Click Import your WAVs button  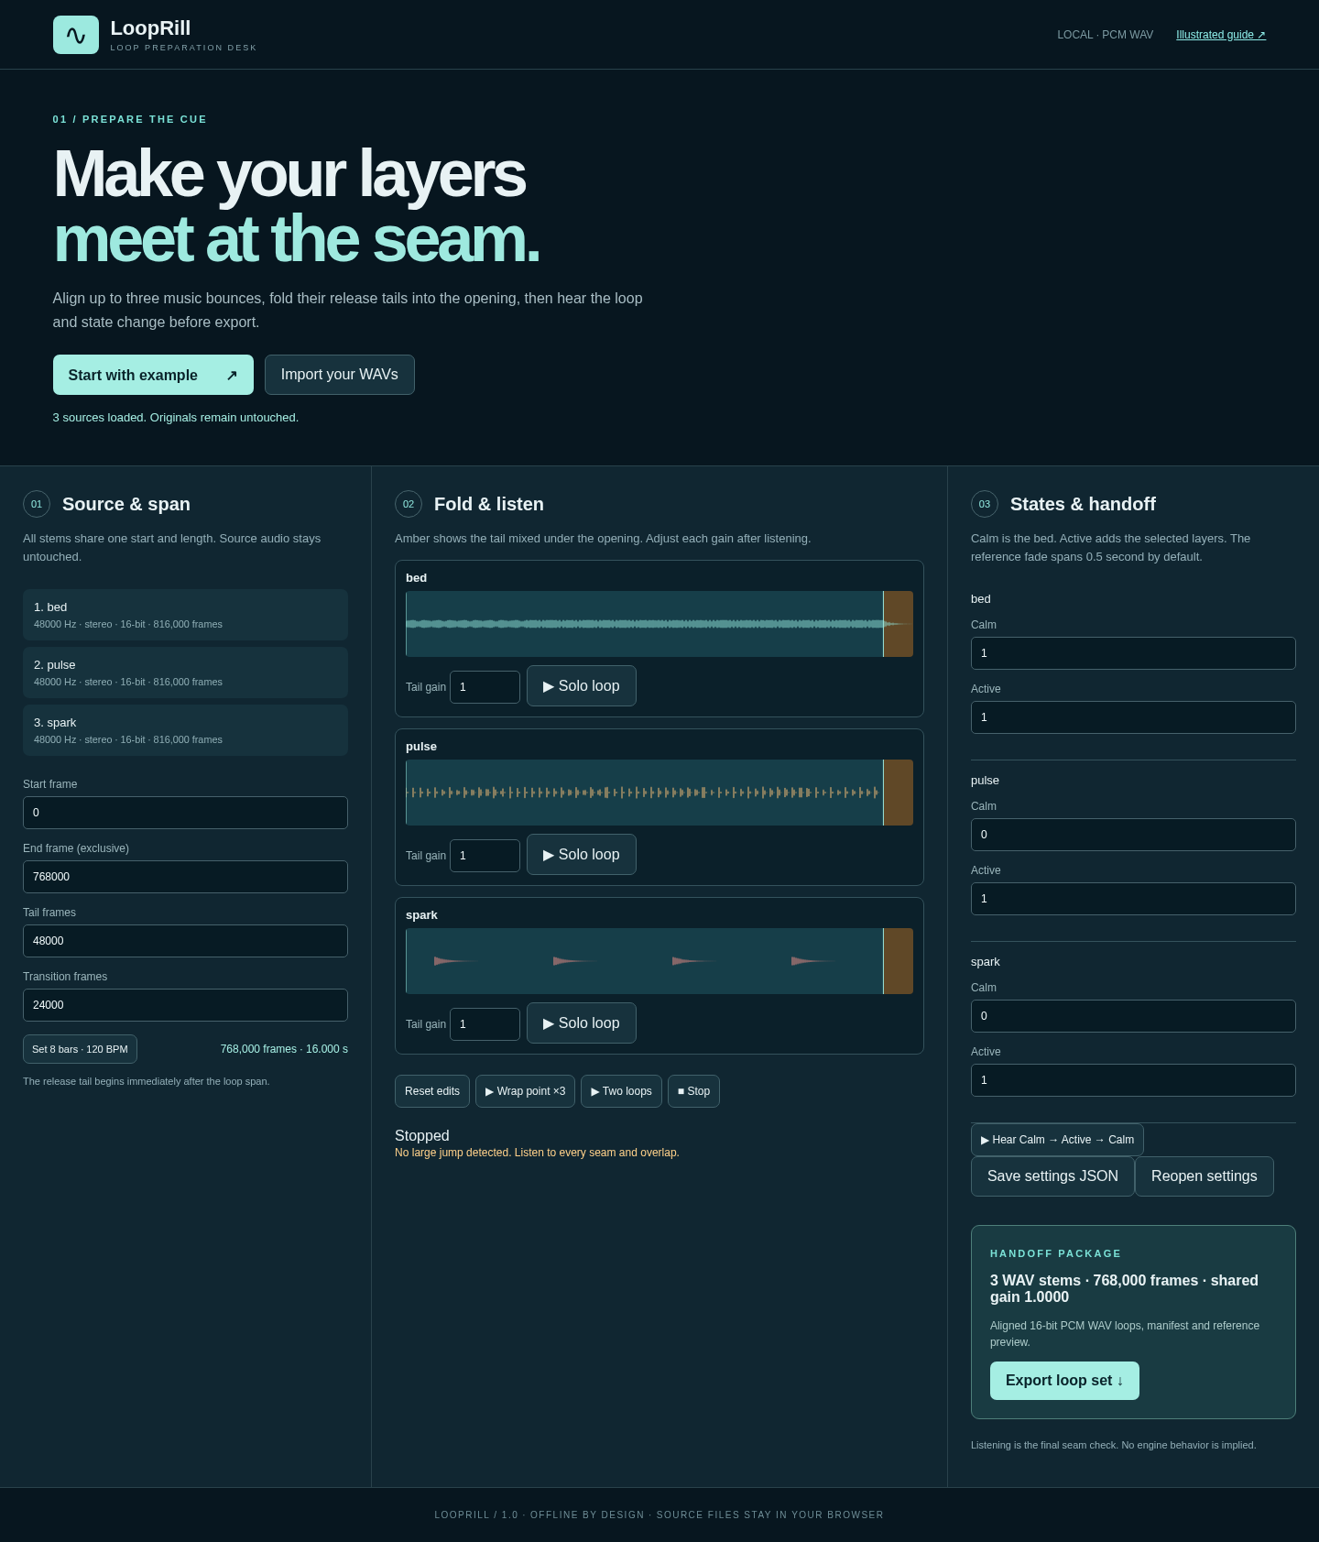[340, 375]
